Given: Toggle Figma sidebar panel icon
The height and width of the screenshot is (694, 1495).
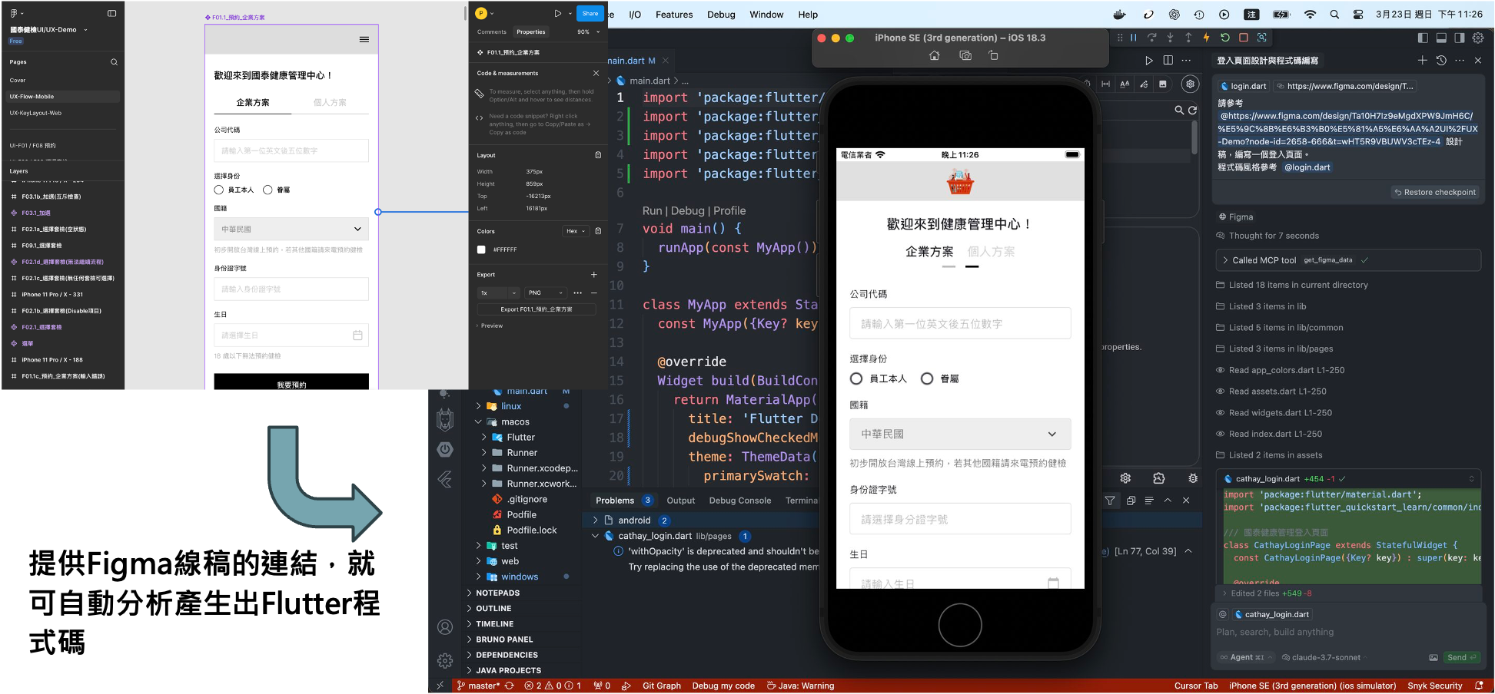Looking at the screenshot, I should (x=111, y=13).
